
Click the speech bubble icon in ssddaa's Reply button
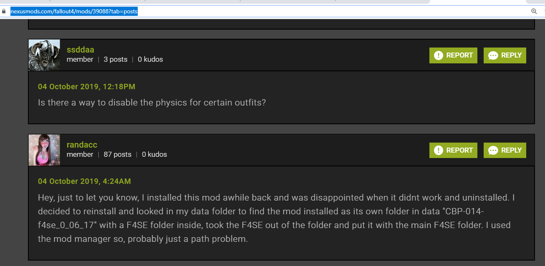(493, 55)
